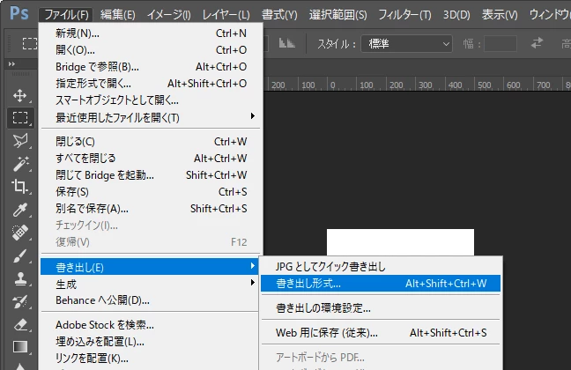Select the Polygonal Lasso tool
Image resolution: width=571 pixels, height=370 pixels.
click(x=20, y=141)
